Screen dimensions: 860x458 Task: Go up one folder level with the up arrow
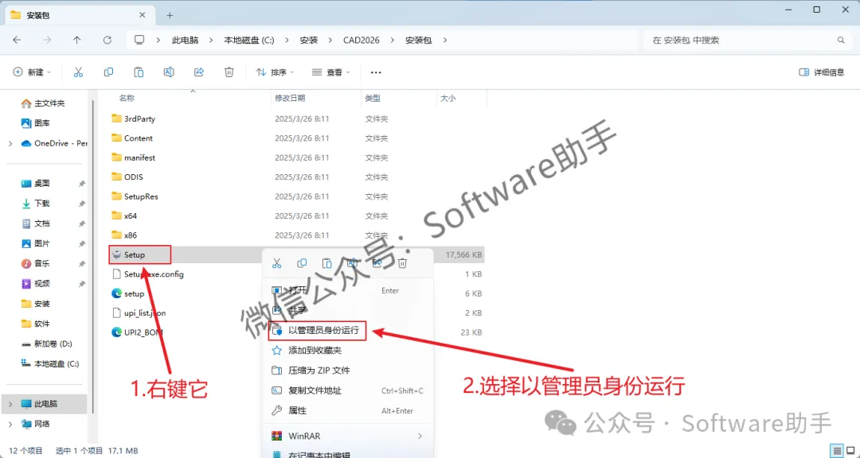76,40
